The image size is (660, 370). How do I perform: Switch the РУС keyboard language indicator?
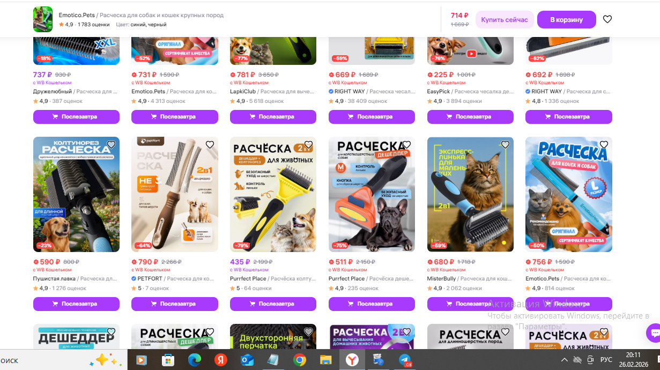(x=606, y=360)
